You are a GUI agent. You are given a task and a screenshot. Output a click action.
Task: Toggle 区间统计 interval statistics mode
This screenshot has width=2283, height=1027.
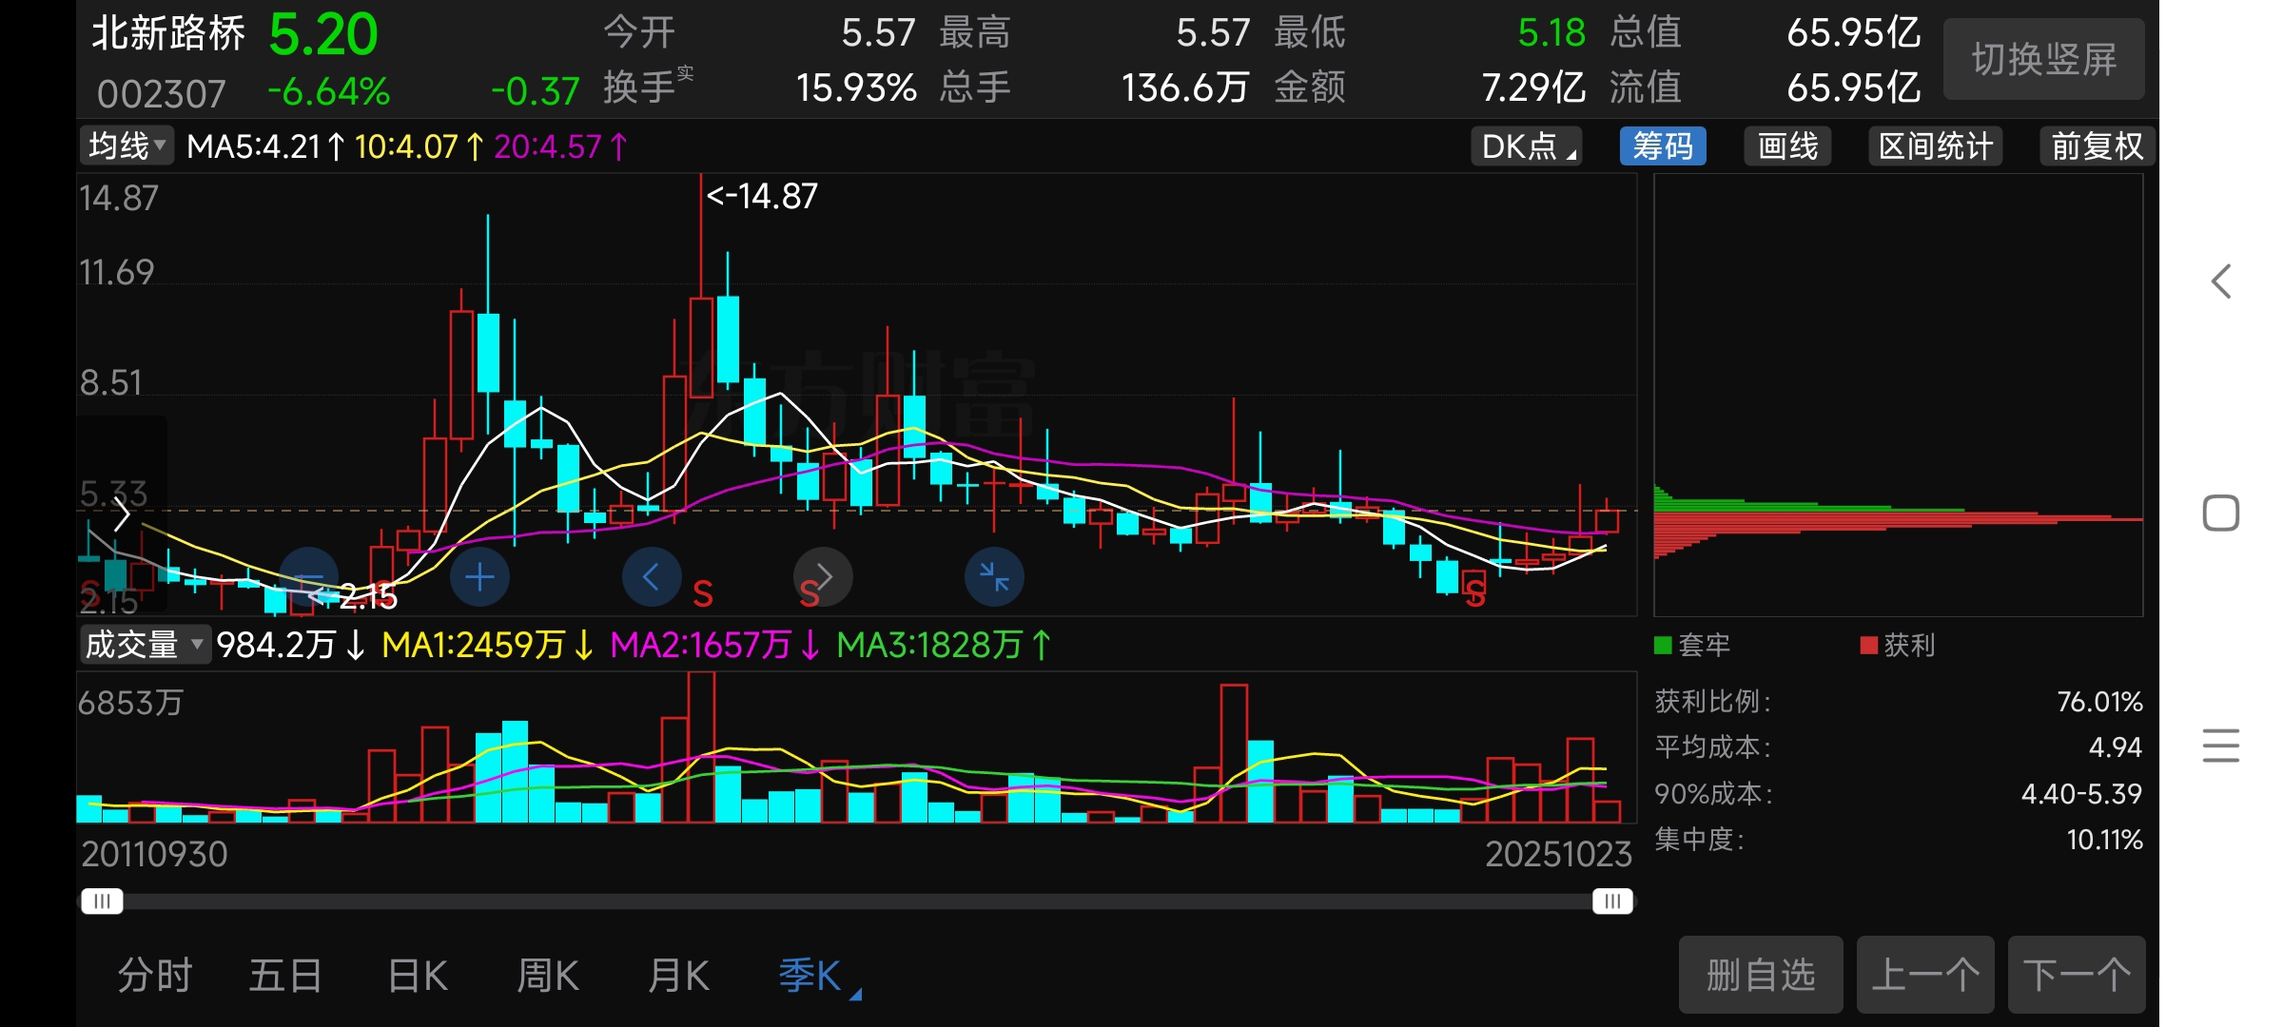[x=1935, y=146]
